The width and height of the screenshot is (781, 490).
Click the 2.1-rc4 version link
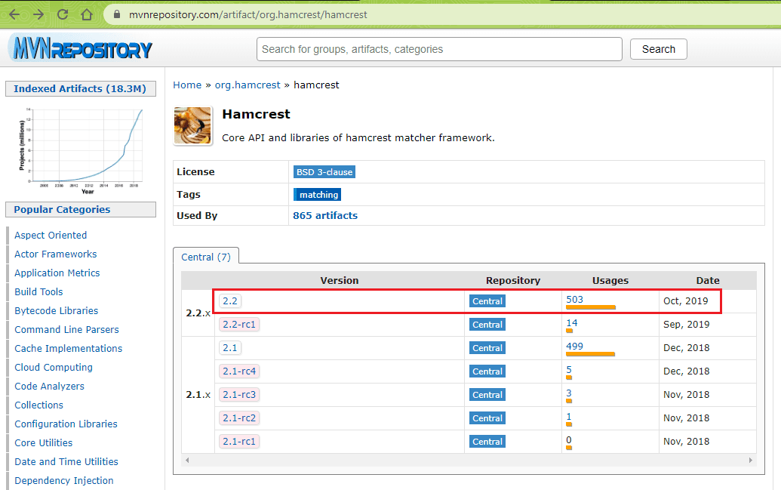(x=238, y=371)
